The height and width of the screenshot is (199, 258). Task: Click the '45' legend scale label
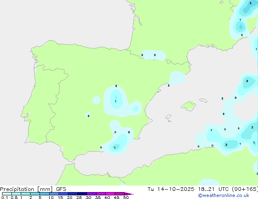click(116, 197)
